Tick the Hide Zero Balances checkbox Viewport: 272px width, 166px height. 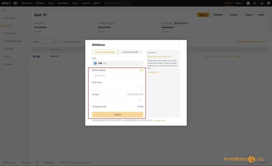click(61, 42)
